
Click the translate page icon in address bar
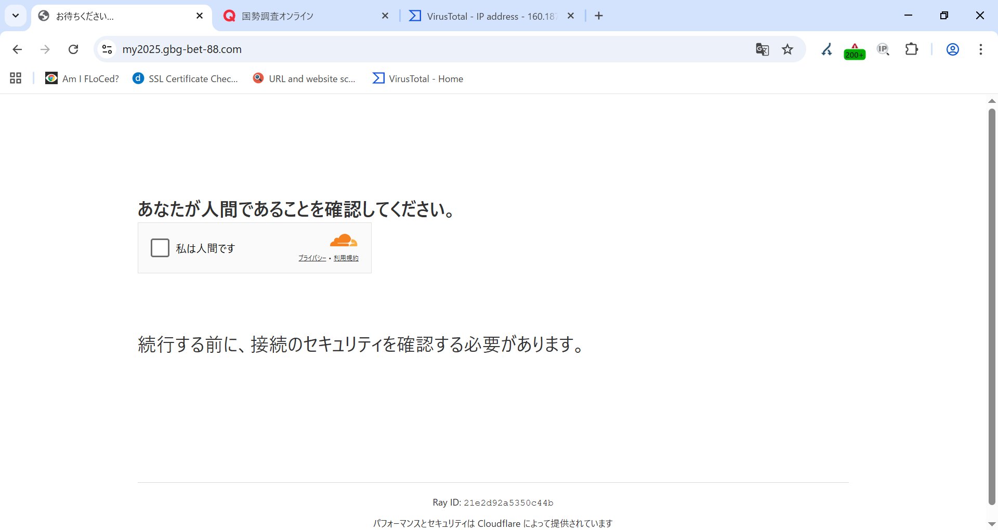pos(762,49)
